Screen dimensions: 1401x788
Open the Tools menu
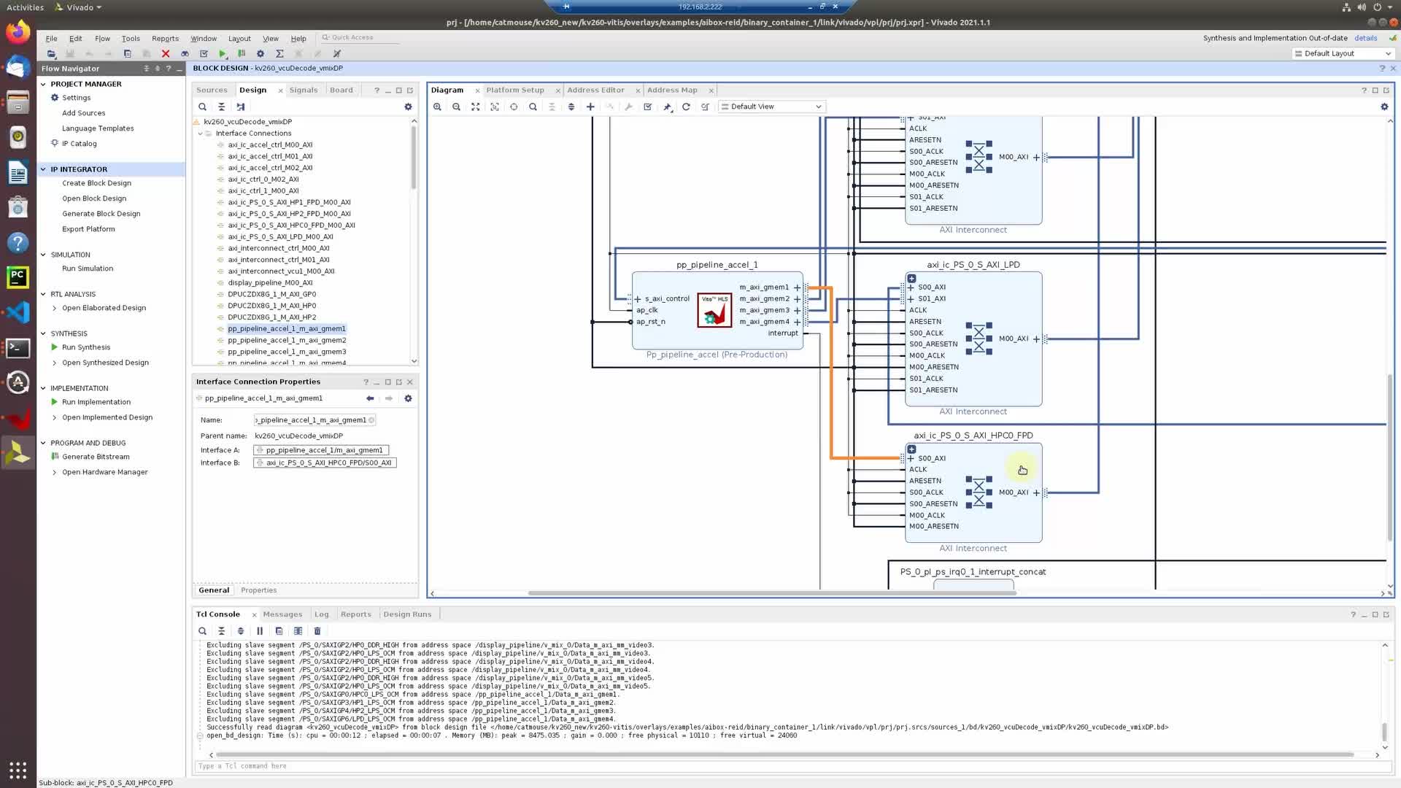[x=131, y=39]
